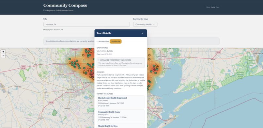Image resolution: width=263 pixels, height=128 pixels.
Task: Close the Tract Details panel
Action: point(143,33)
